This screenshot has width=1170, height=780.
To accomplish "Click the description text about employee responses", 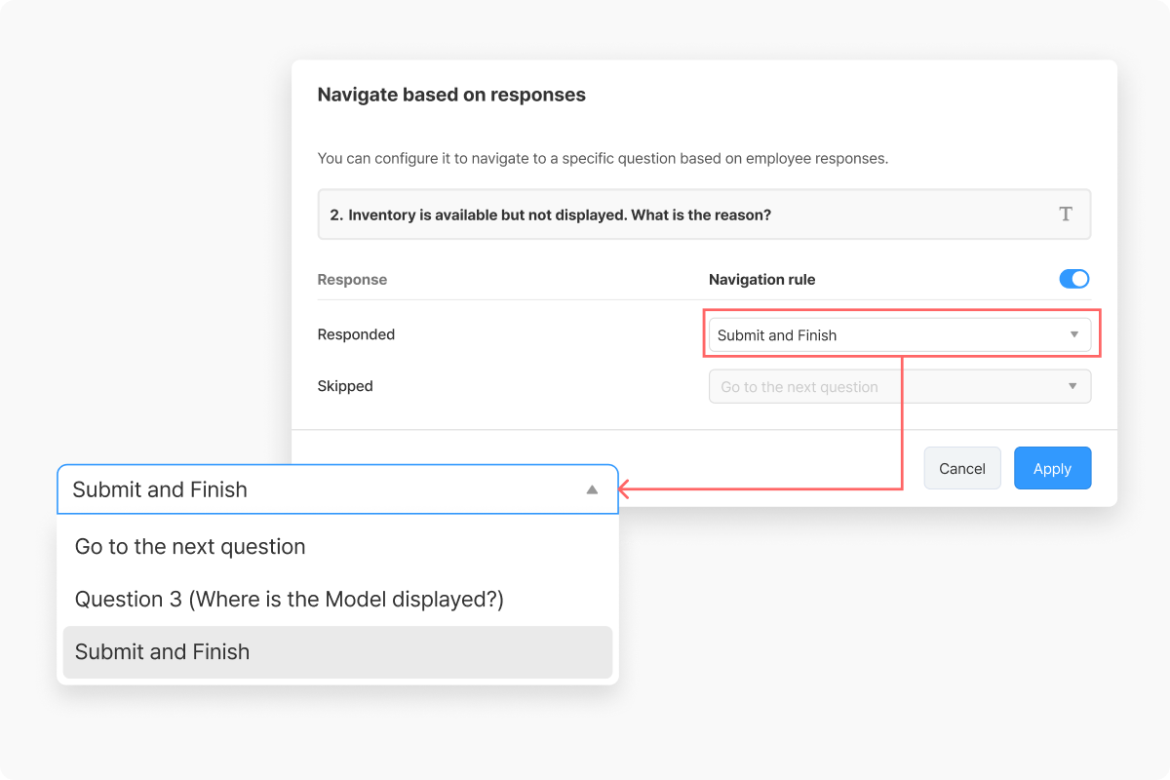I will point(603,158).
